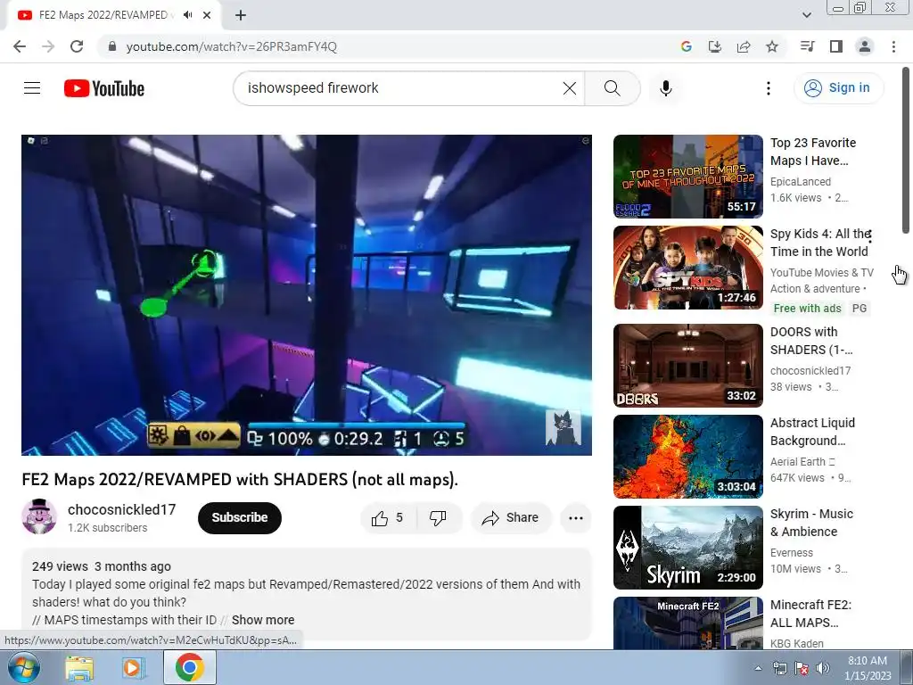913x685 pixels.
Task: Open the YouTube hamburger guide menu
Action: [x=32, y=88]
